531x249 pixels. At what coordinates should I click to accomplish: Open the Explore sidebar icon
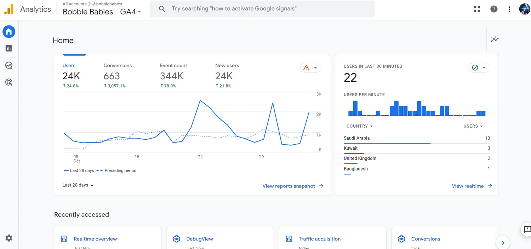click(9, 65)
